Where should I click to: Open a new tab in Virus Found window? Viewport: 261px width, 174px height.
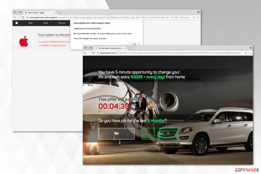point(59,13)
